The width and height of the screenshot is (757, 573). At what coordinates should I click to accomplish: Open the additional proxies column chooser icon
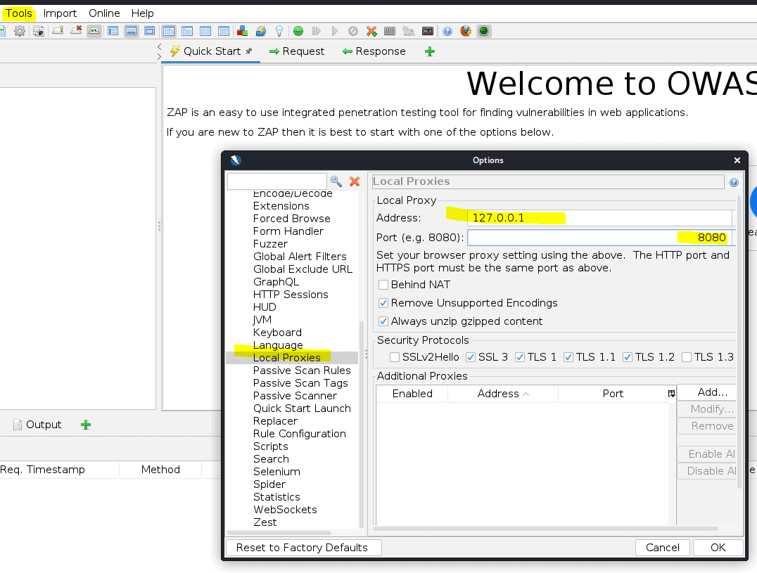pyautogui.click(x=672, y=394)
